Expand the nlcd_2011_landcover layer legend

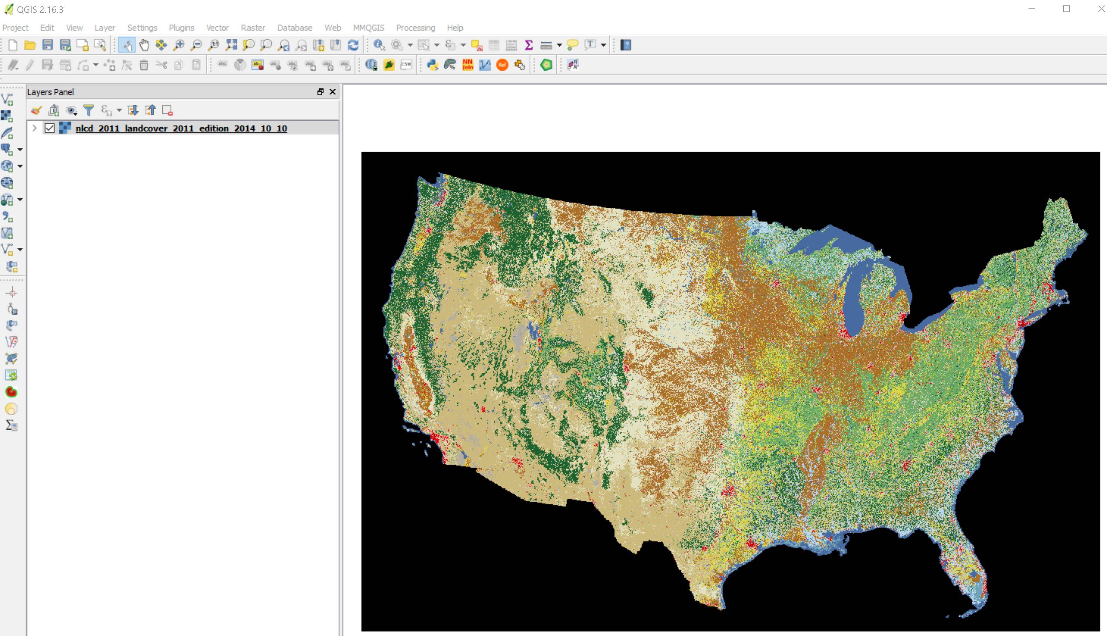coord(34,128)
